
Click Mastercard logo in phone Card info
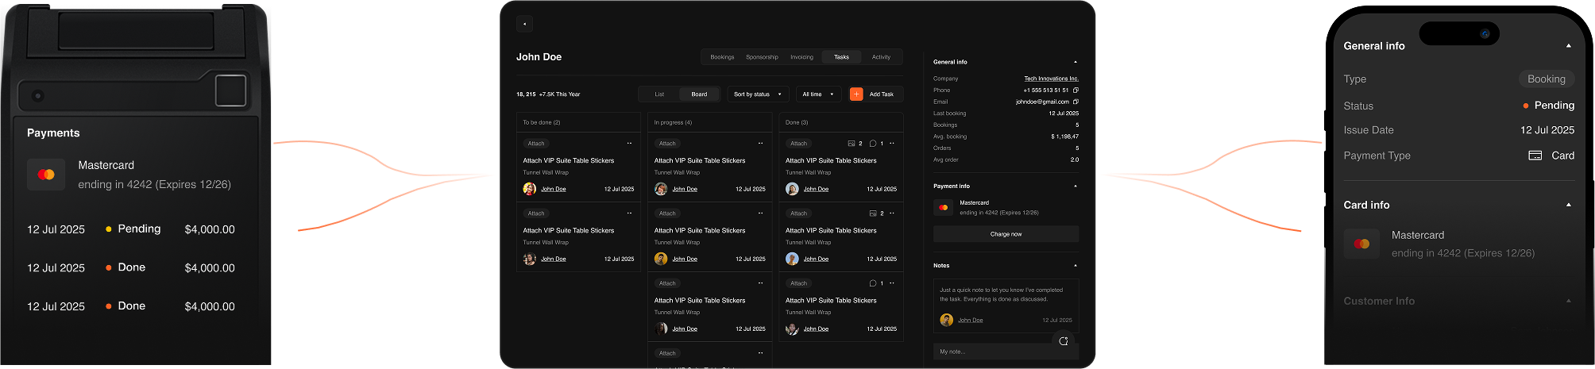click(x=1361, y=244)
